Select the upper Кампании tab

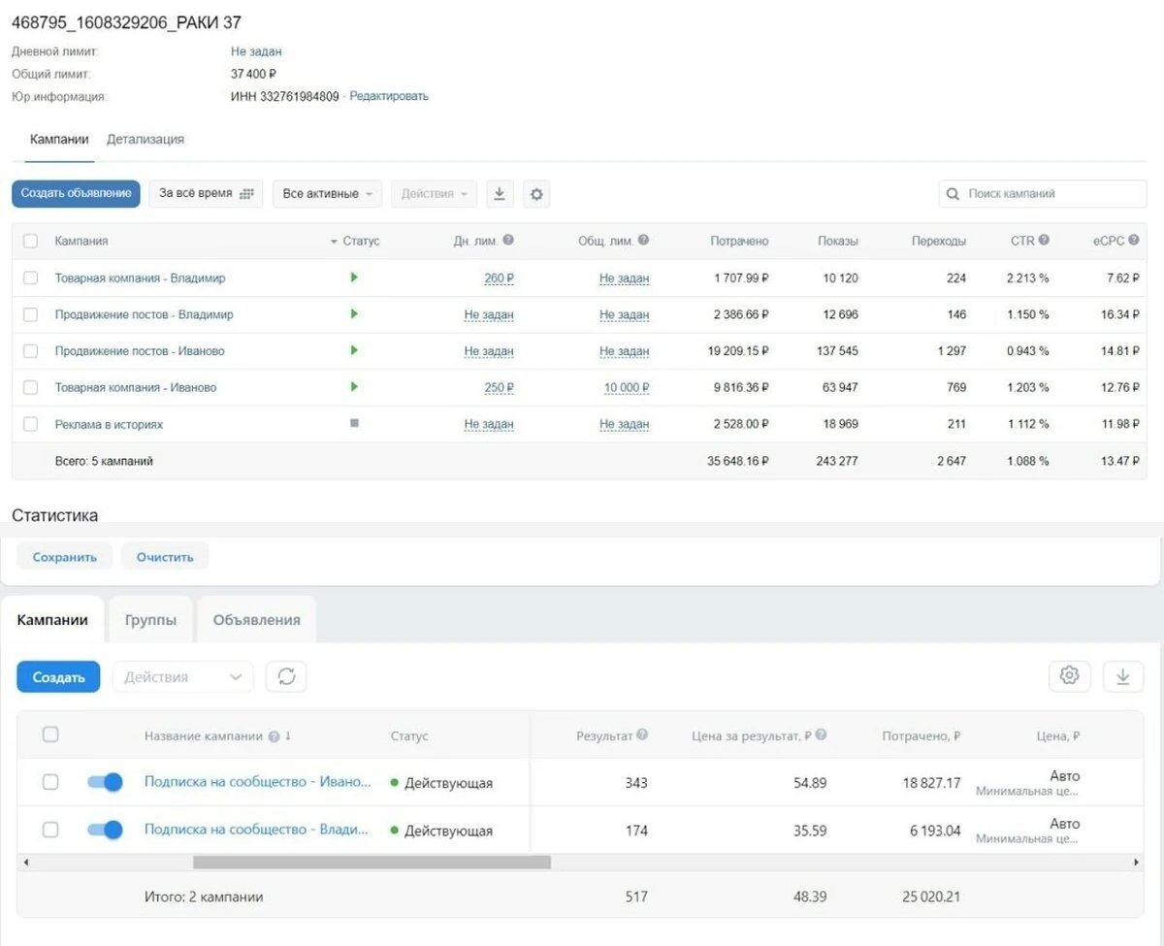point(60,139)
